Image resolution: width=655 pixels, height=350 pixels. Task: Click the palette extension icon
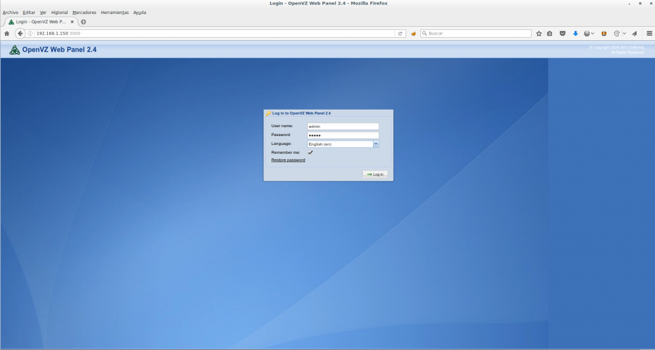point(617,33)
